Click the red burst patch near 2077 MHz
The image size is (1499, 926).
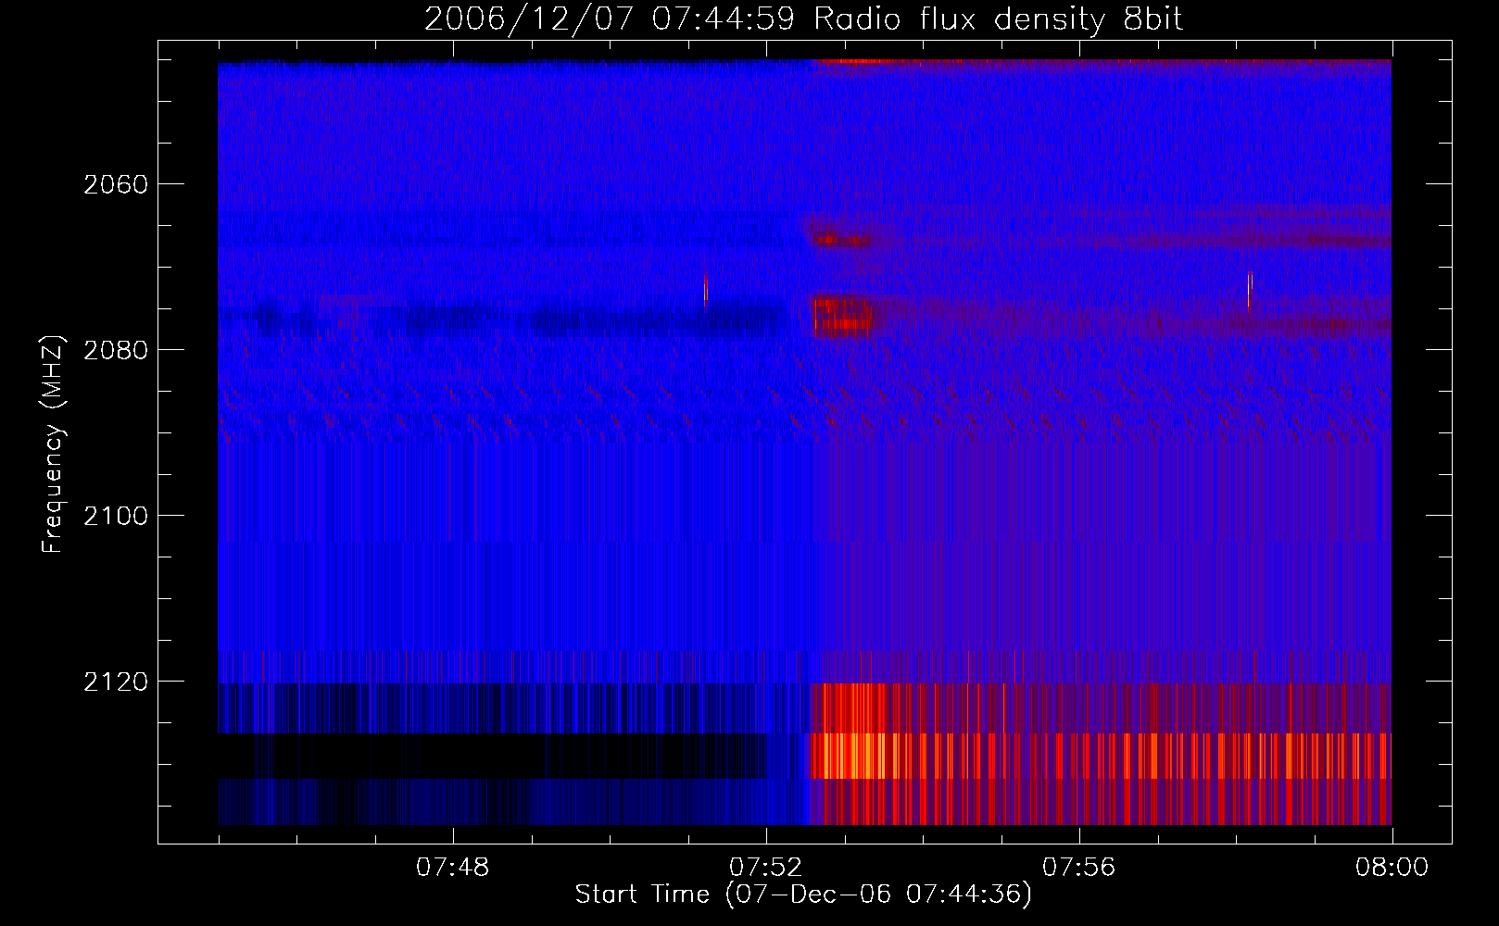[x=843, y=315]
